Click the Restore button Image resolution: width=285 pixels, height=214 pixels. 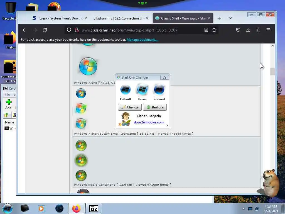(155, 107)
